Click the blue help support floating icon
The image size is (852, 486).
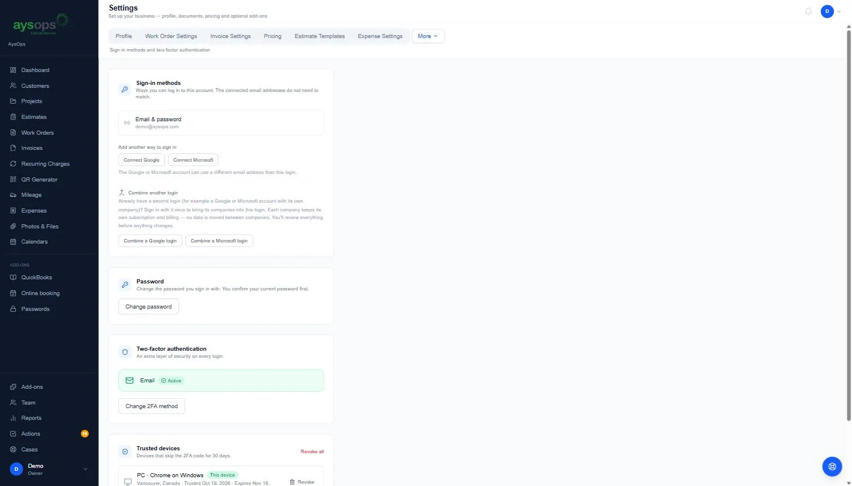[832, 466]
